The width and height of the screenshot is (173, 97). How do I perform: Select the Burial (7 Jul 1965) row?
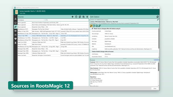coord(53,44)
